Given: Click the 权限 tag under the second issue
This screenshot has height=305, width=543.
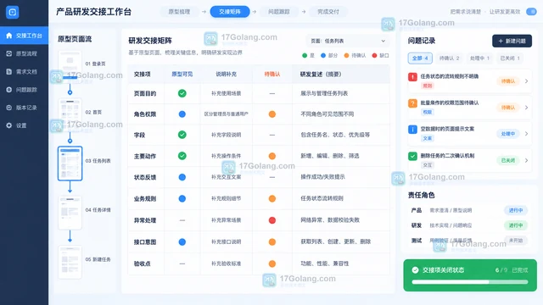Looking at the screenshot, I should pyautogui.click(x=428, y=112).
